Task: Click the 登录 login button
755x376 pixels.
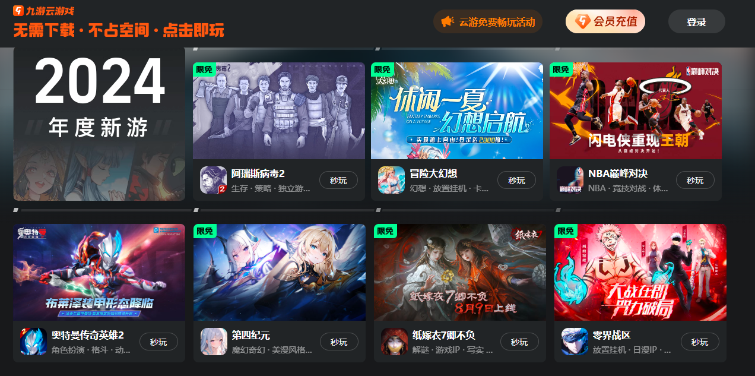Action: pyautogui.click(x=697, y=21)
